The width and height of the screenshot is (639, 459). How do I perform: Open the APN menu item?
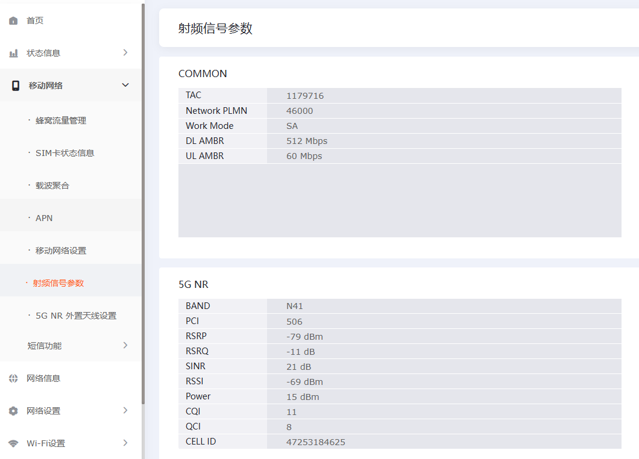pyautogui.click(x=44, y=218)
